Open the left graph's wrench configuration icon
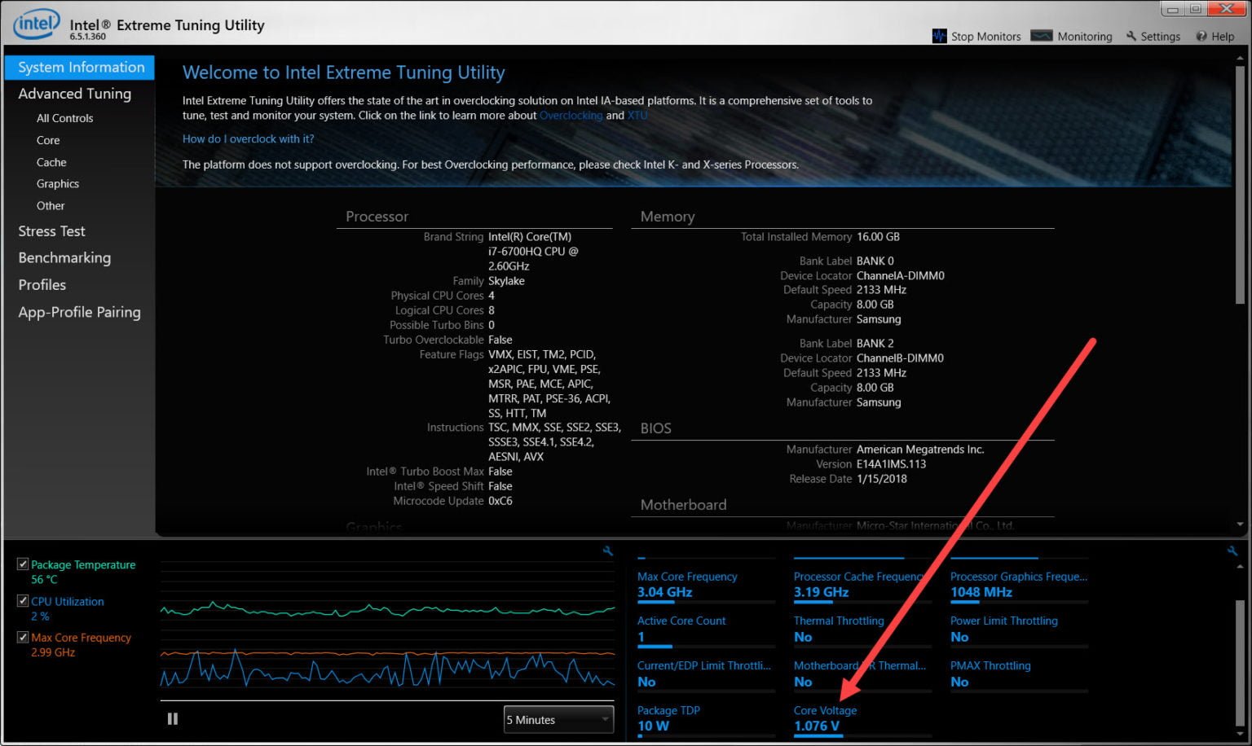The image size is (1252, 746). pos(607,551)
